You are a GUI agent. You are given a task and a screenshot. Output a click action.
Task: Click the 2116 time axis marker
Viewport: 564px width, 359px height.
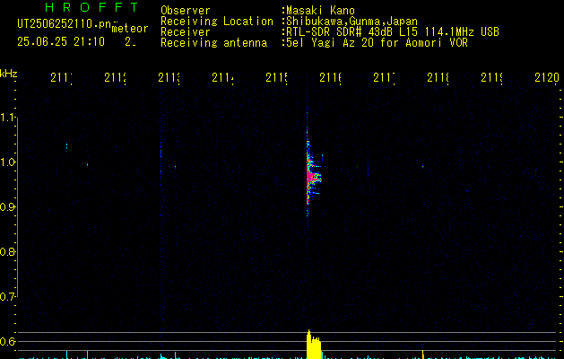[330, 77]
